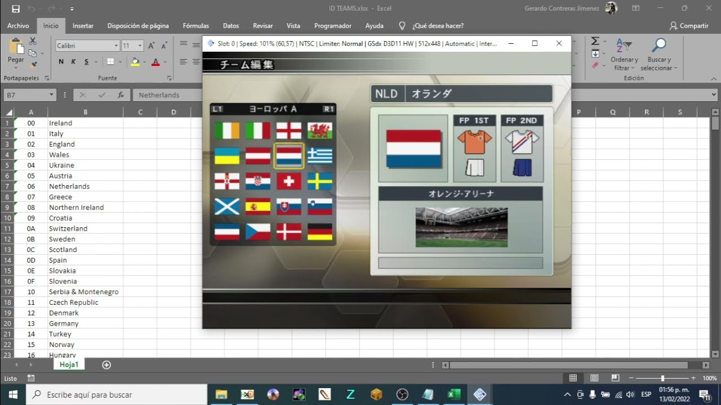Open the Copy options dropdown arrow
Screen dimensions: 721x405
tap(42, 53)
